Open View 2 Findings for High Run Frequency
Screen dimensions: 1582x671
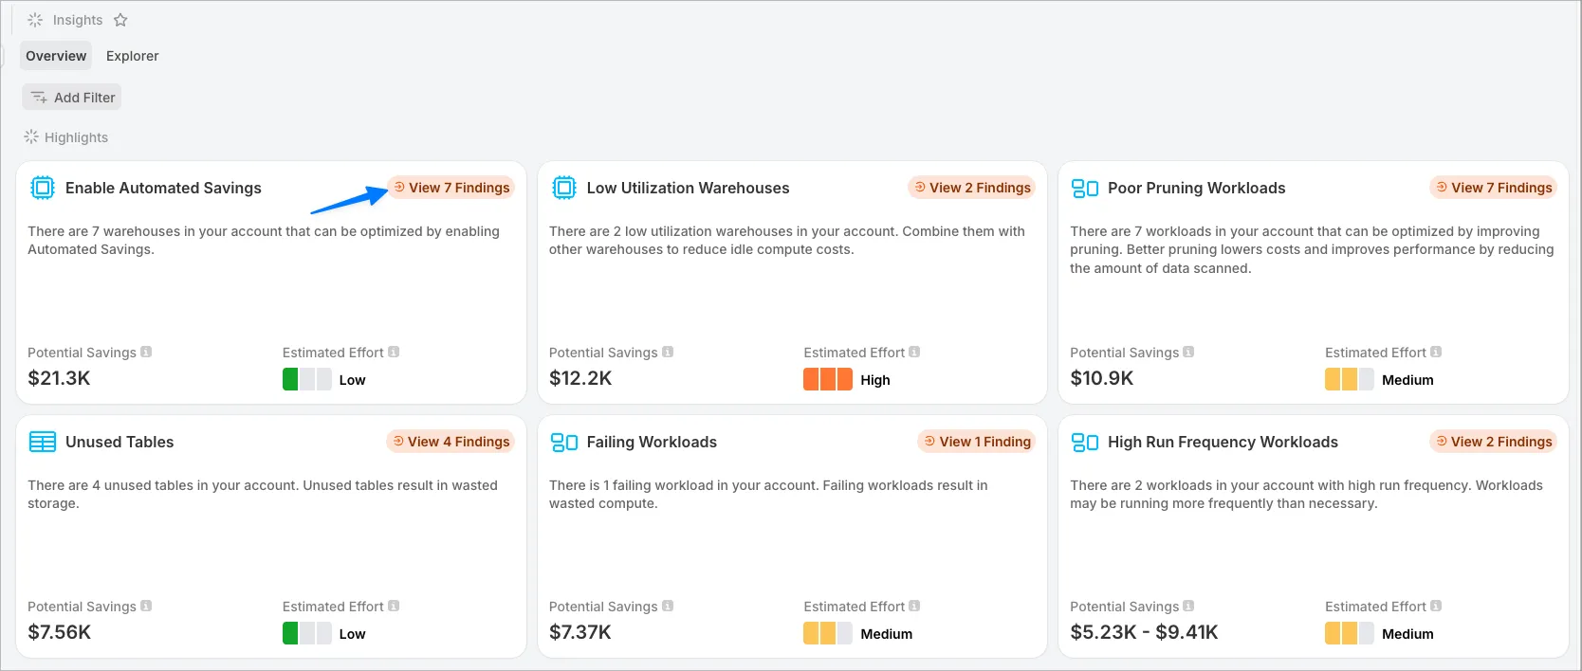1494,442
